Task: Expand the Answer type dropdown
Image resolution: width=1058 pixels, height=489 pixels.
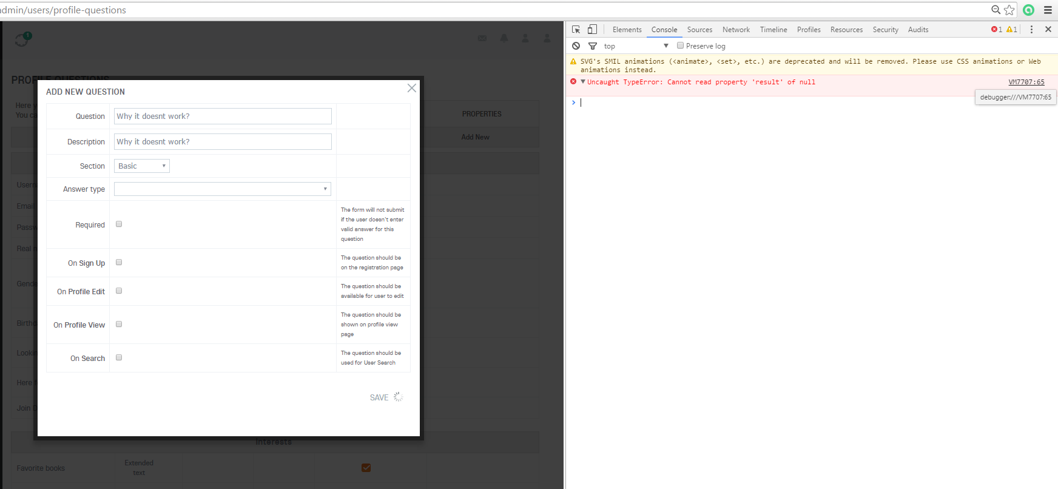Action: click(223, 189)
